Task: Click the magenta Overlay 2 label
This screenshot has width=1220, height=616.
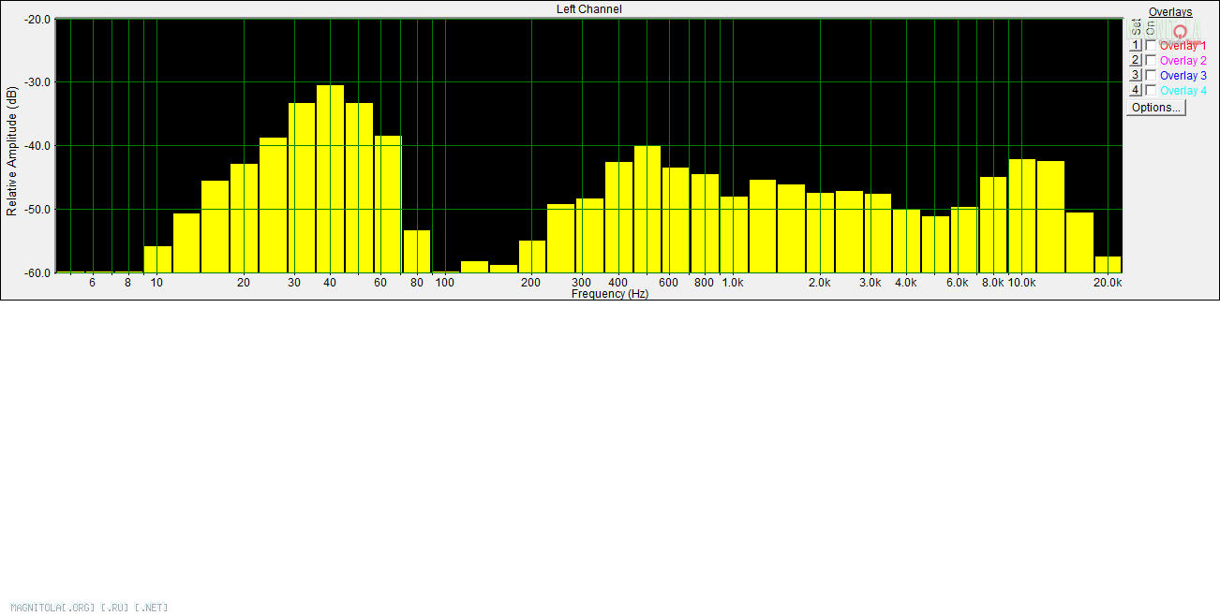Action: [x=1183, y=60]
